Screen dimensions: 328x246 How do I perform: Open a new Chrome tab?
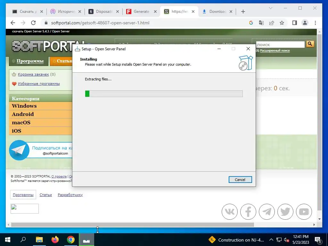point(243,12)
